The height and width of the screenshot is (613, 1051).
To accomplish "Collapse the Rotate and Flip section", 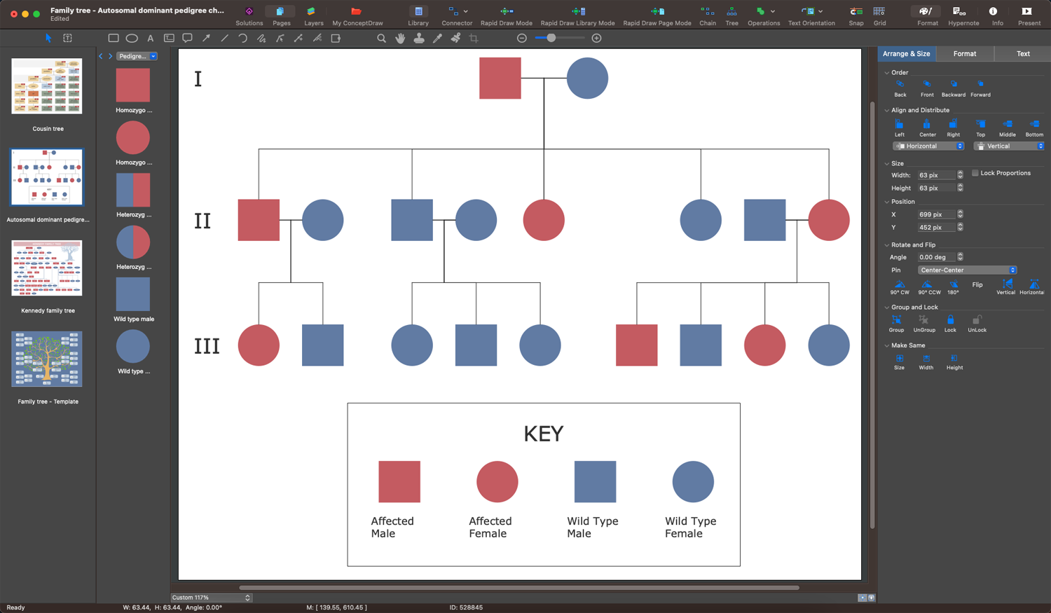I will pyautogui.click(x=887, y=245).
